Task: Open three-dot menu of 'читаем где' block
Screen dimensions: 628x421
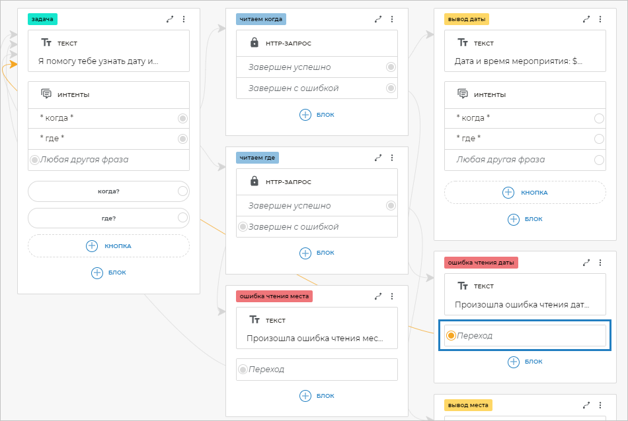Action: point(392,158)
